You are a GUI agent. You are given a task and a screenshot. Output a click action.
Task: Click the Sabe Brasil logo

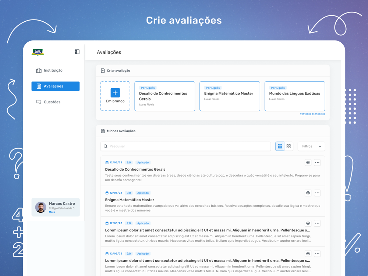point(38,52)
